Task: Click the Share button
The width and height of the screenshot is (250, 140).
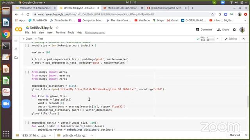Action: pos(223,30)
